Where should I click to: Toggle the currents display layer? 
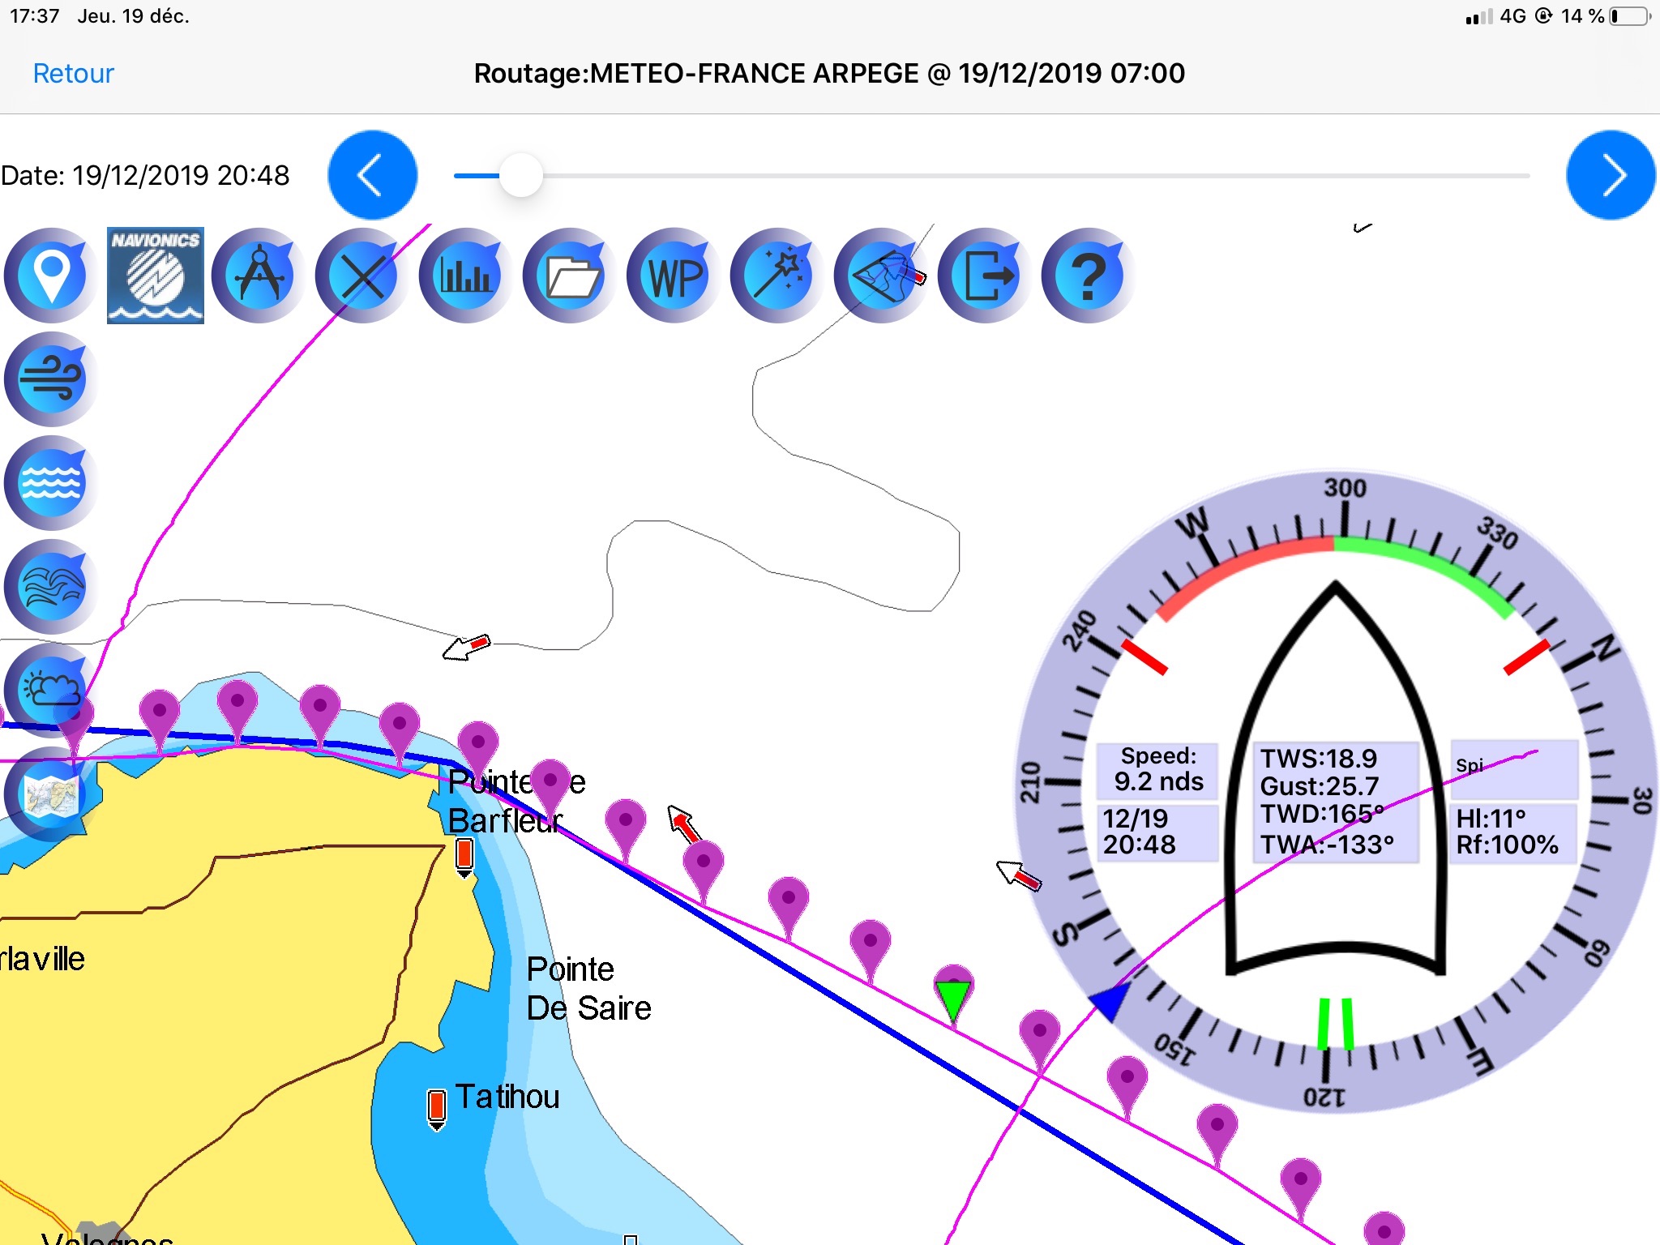[x=50, y=586]
